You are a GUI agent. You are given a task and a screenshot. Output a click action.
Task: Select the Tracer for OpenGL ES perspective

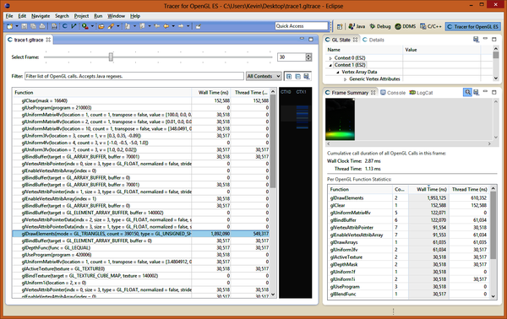click(472, 26)
